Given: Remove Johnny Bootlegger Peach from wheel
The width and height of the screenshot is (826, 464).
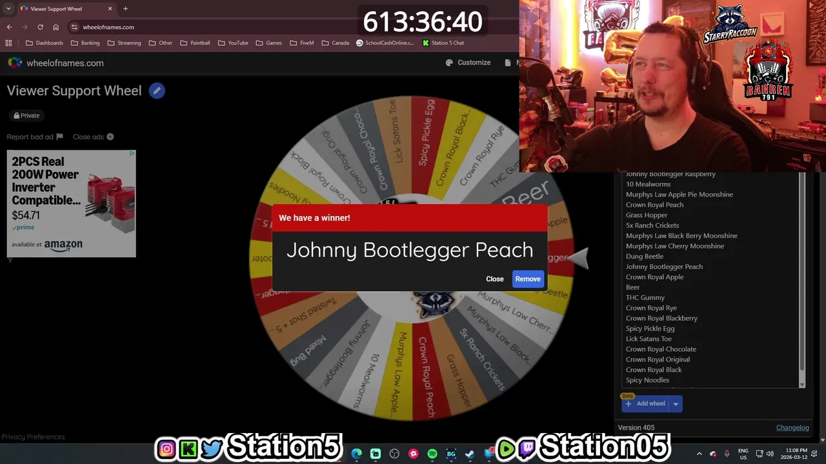Looking at the screenshot, I should click(x=528, y=279).
